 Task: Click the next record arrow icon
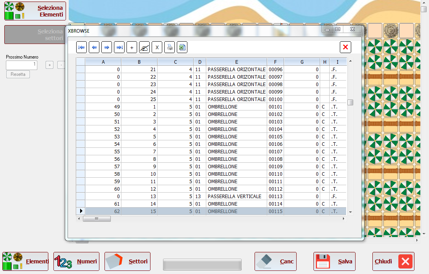tap(107, 47)
